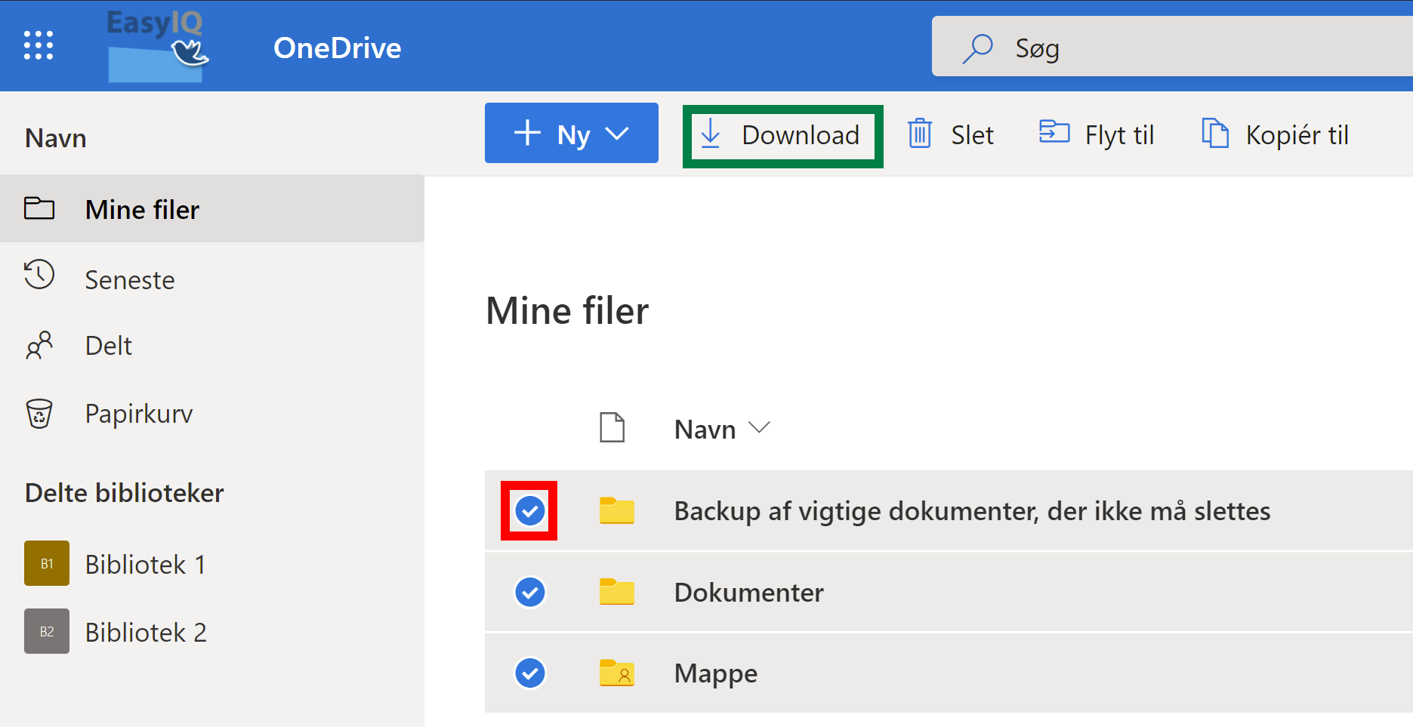Click the shared Mappe folder icon
1413x727 pixels.
[616, 673]
